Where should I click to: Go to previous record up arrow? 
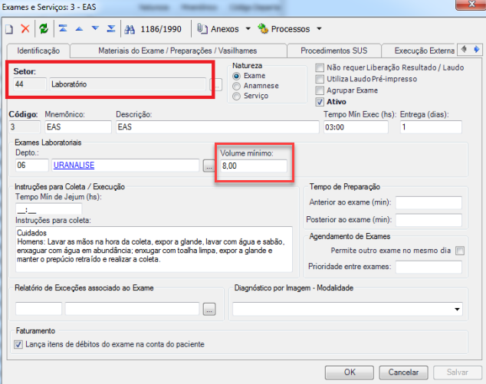[x=80, y=29]
